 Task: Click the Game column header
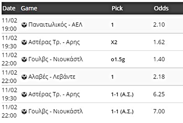(x=29, y=8)
